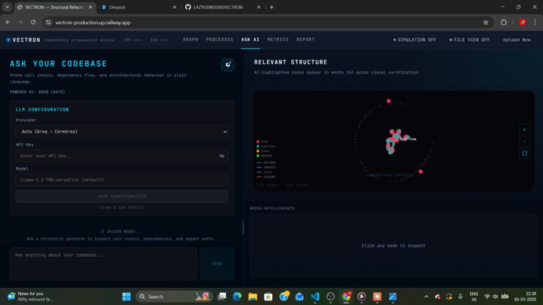Switch to the GRAPH tab
Screen dimensions: 543x305
point(191,40)
